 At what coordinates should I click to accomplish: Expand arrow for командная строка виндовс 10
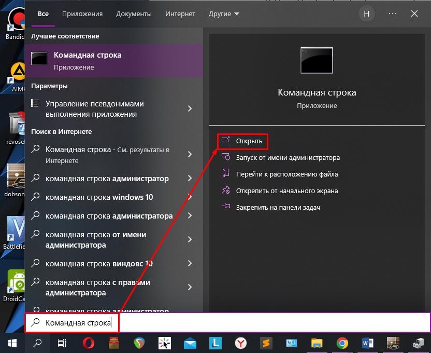tap(190, 263)
